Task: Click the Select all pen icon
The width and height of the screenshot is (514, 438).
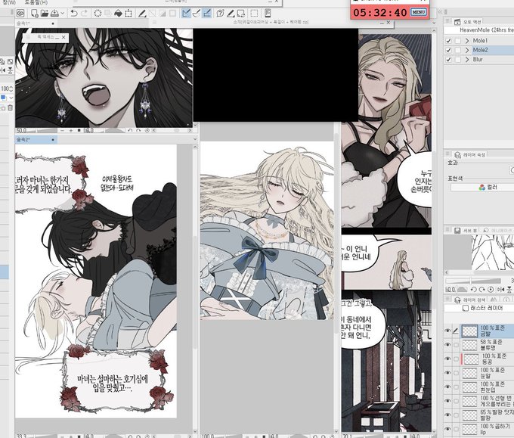Action: point(142,14)
